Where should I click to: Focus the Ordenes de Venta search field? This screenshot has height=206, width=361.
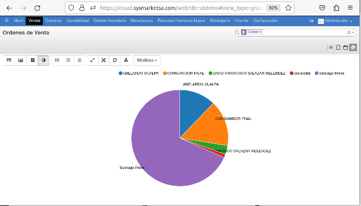[304, 32]
